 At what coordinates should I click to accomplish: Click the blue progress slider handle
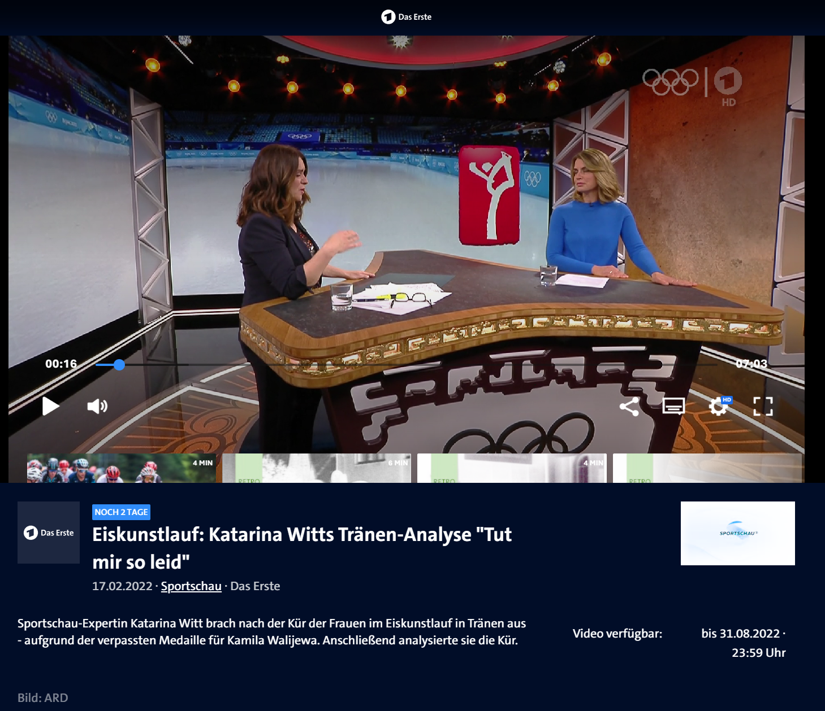coord(119,365)
